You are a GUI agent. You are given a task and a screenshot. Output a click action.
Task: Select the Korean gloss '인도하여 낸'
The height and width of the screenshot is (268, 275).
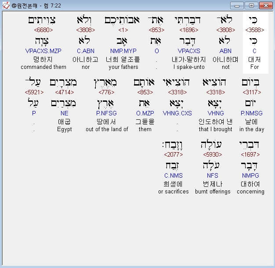pos(216,122)
